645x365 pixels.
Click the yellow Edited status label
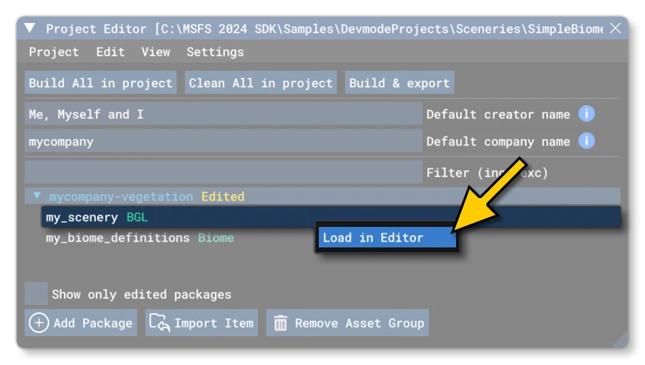tap(223, 196)
